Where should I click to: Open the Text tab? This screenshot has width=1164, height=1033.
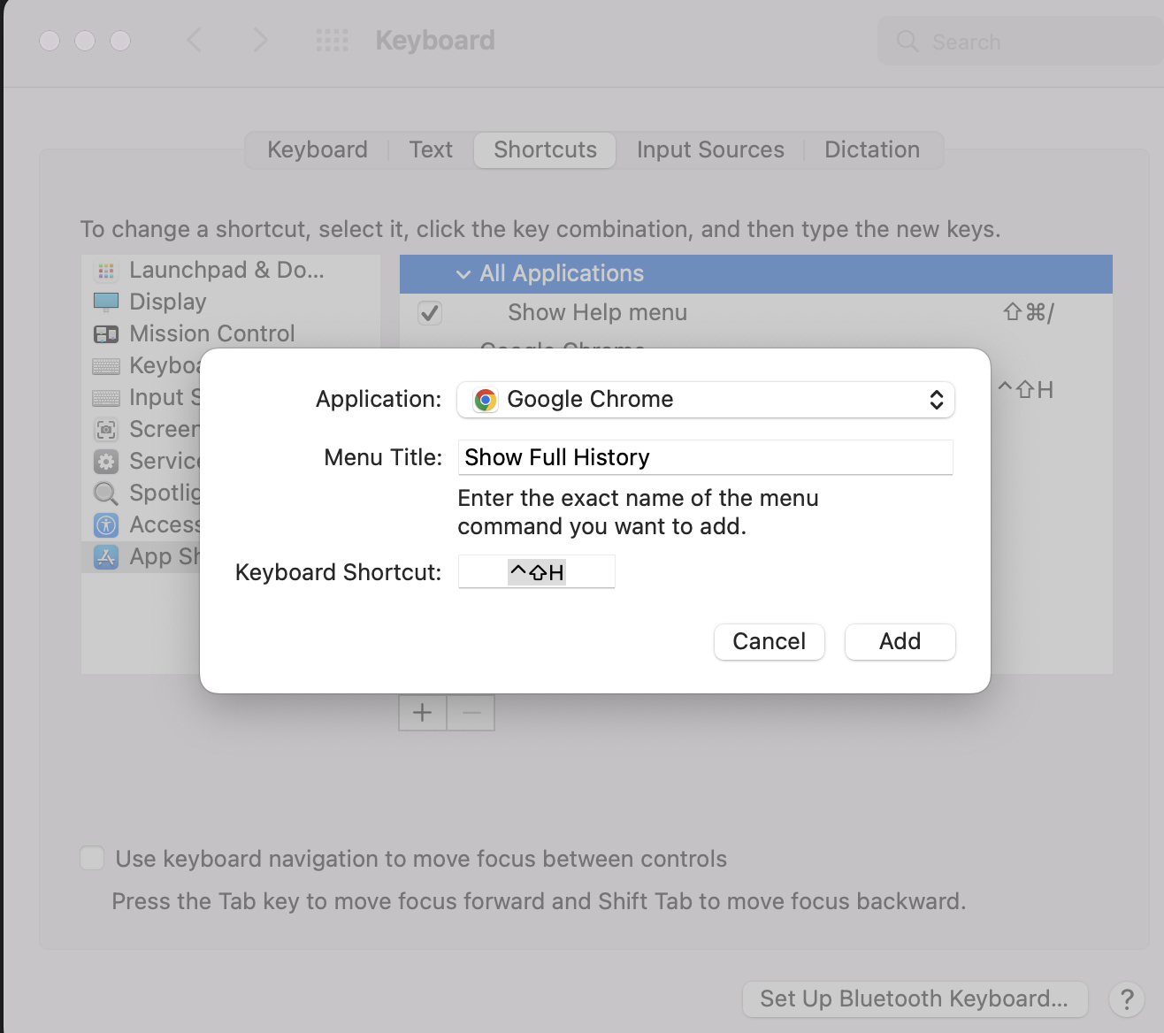point(431,149)
